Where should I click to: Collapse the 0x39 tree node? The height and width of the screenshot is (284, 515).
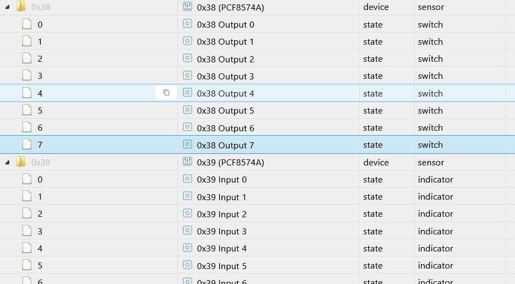[7, 162]
